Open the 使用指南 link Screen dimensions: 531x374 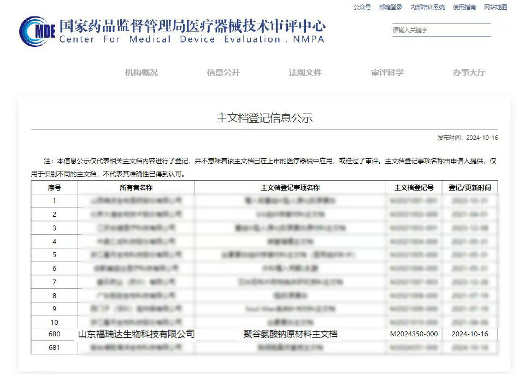tap(464, 7)
